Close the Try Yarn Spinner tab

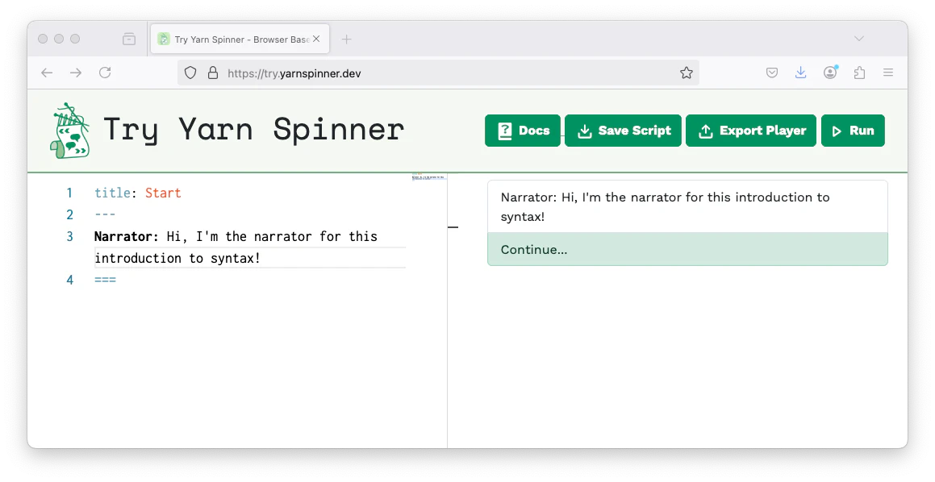[316, 39]
